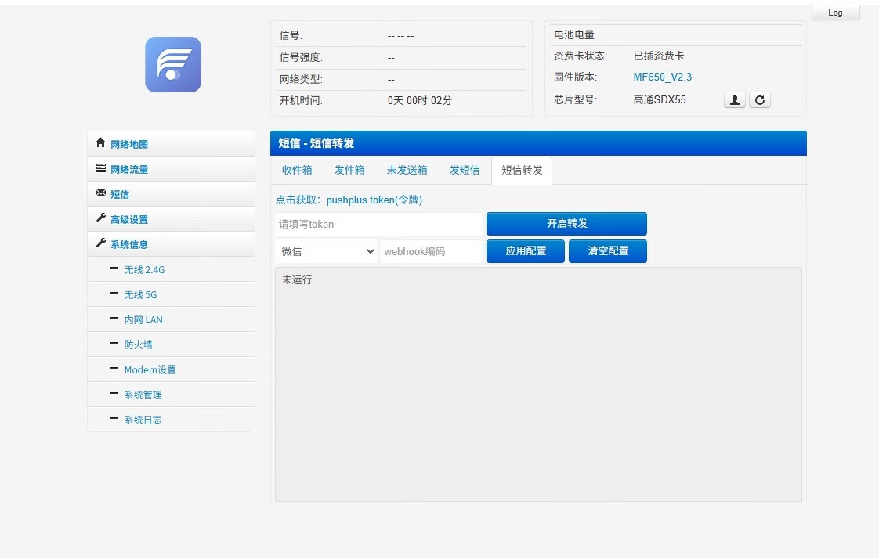The height and width of the screenshot is (558, 879).
Task: Switch to the 收件箱 tab
Action: (x=297, y=170)
